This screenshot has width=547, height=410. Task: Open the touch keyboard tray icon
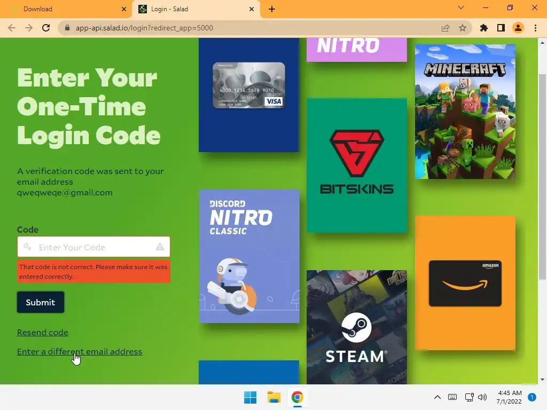452,397
